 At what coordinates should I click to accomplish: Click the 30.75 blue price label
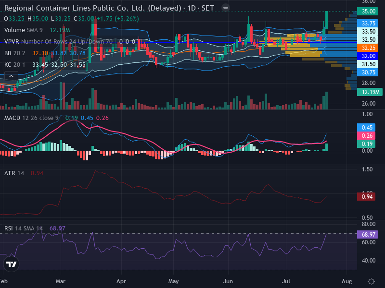[x=368, y=72]
